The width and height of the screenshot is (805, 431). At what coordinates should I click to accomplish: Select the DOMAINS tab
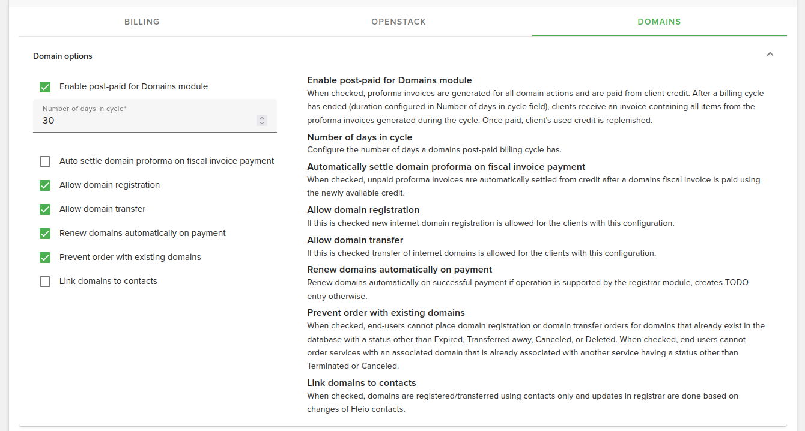(x=659, y=22)
